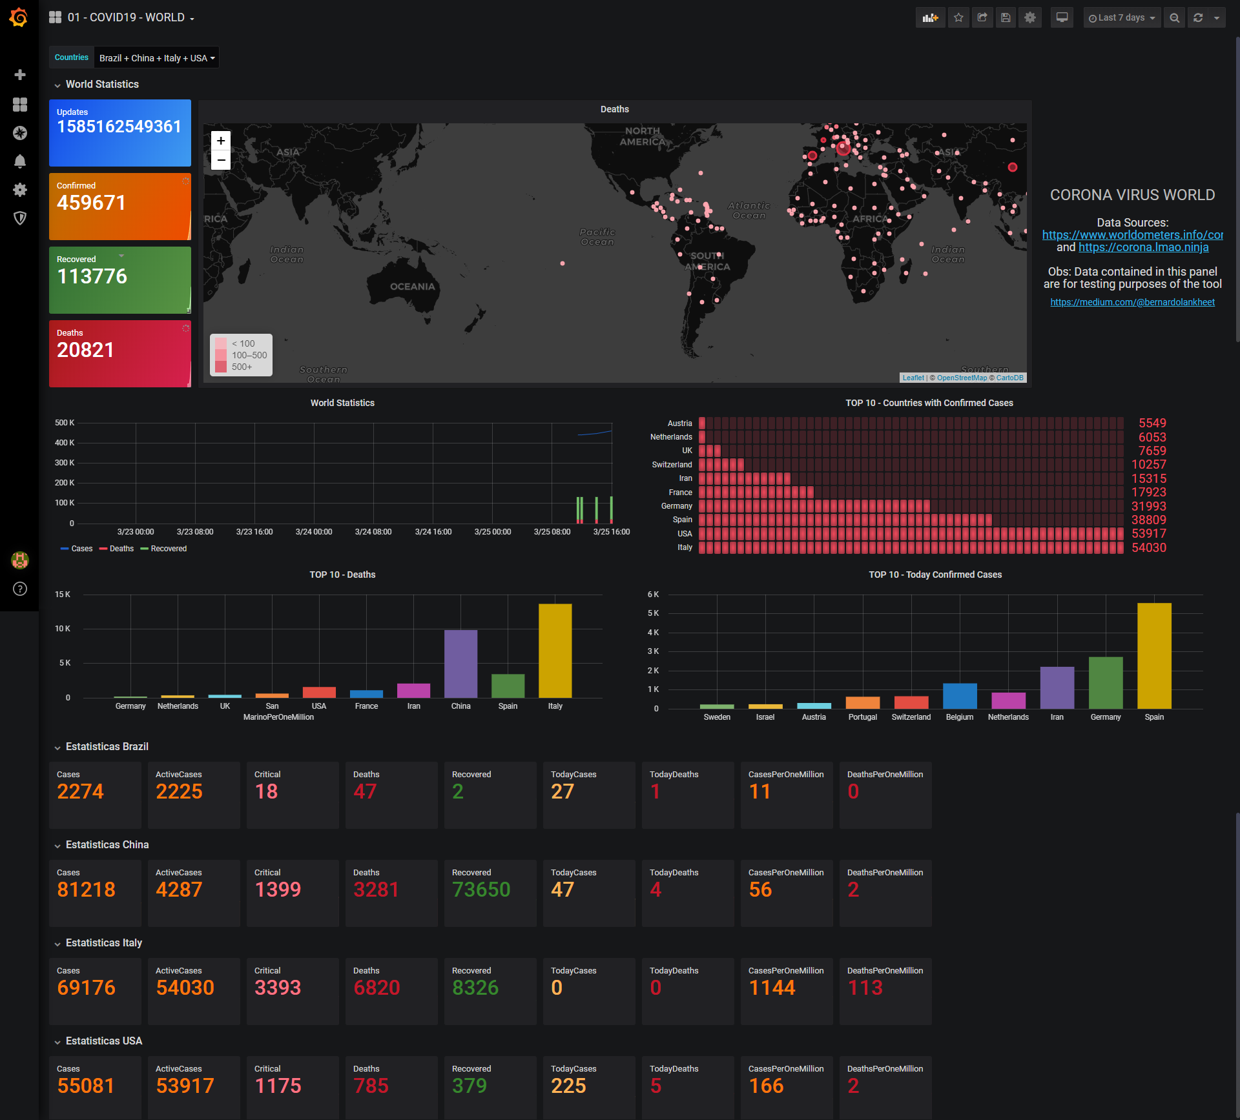
Task: Save the dashboard with disk icon
Action: (x=1006, y=18)
